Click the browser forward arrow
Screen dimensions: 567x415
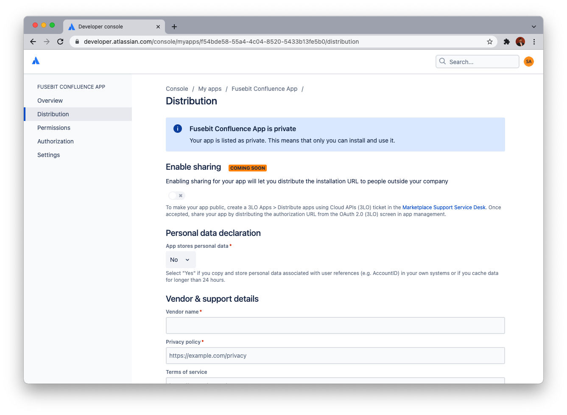(47, 42)
